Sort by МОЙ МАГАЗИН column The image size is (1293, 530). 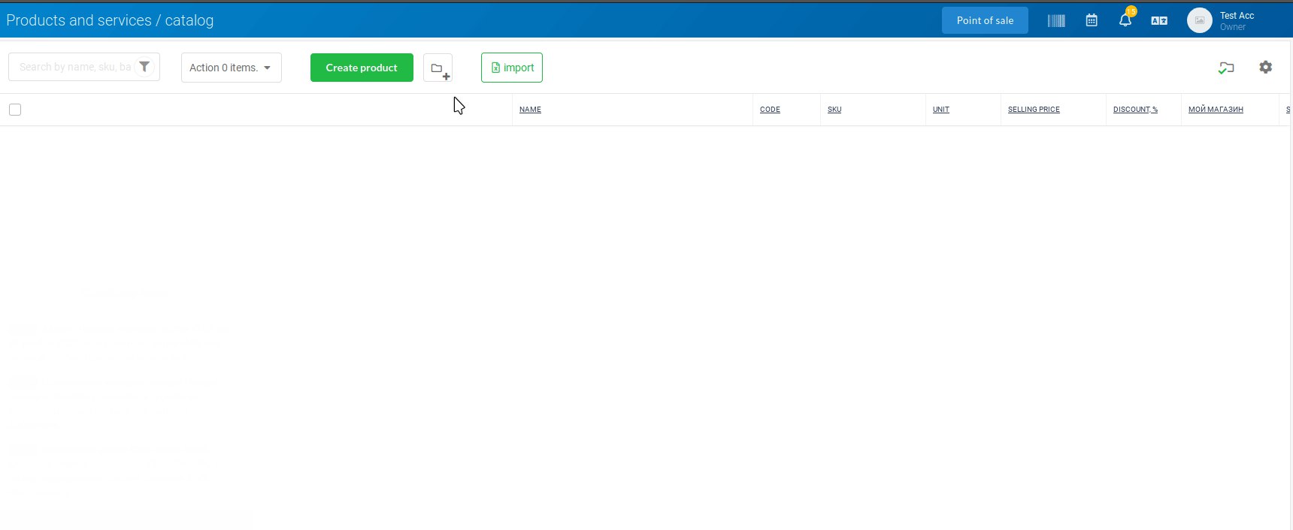coord(1216,110)
